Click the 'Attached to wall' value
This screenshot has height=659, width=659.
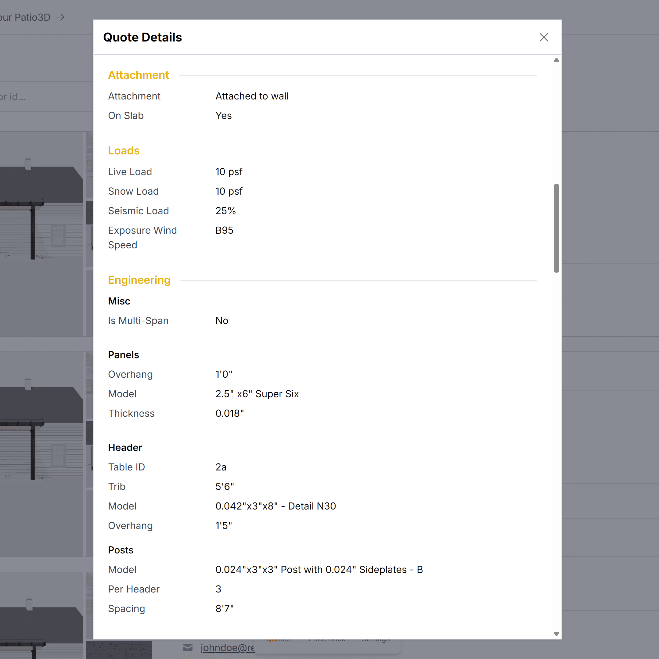[252, 96]
